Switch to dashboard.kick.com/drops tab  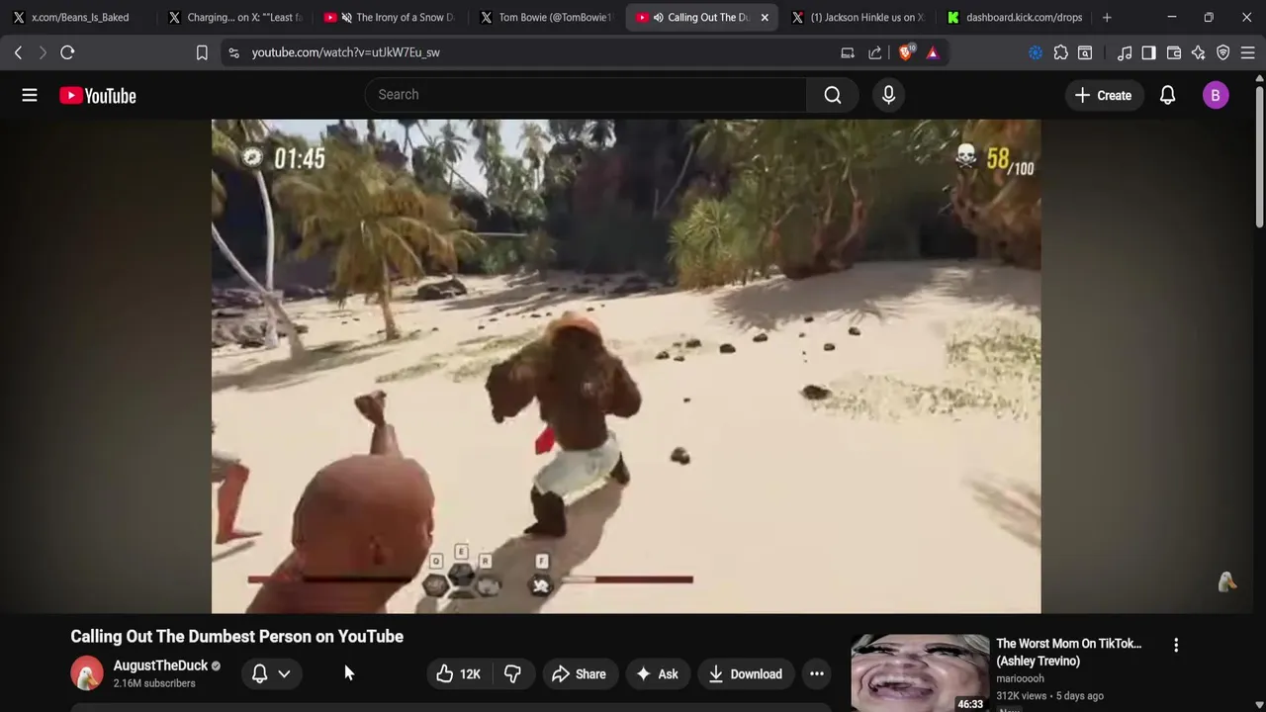[1015, 17]
